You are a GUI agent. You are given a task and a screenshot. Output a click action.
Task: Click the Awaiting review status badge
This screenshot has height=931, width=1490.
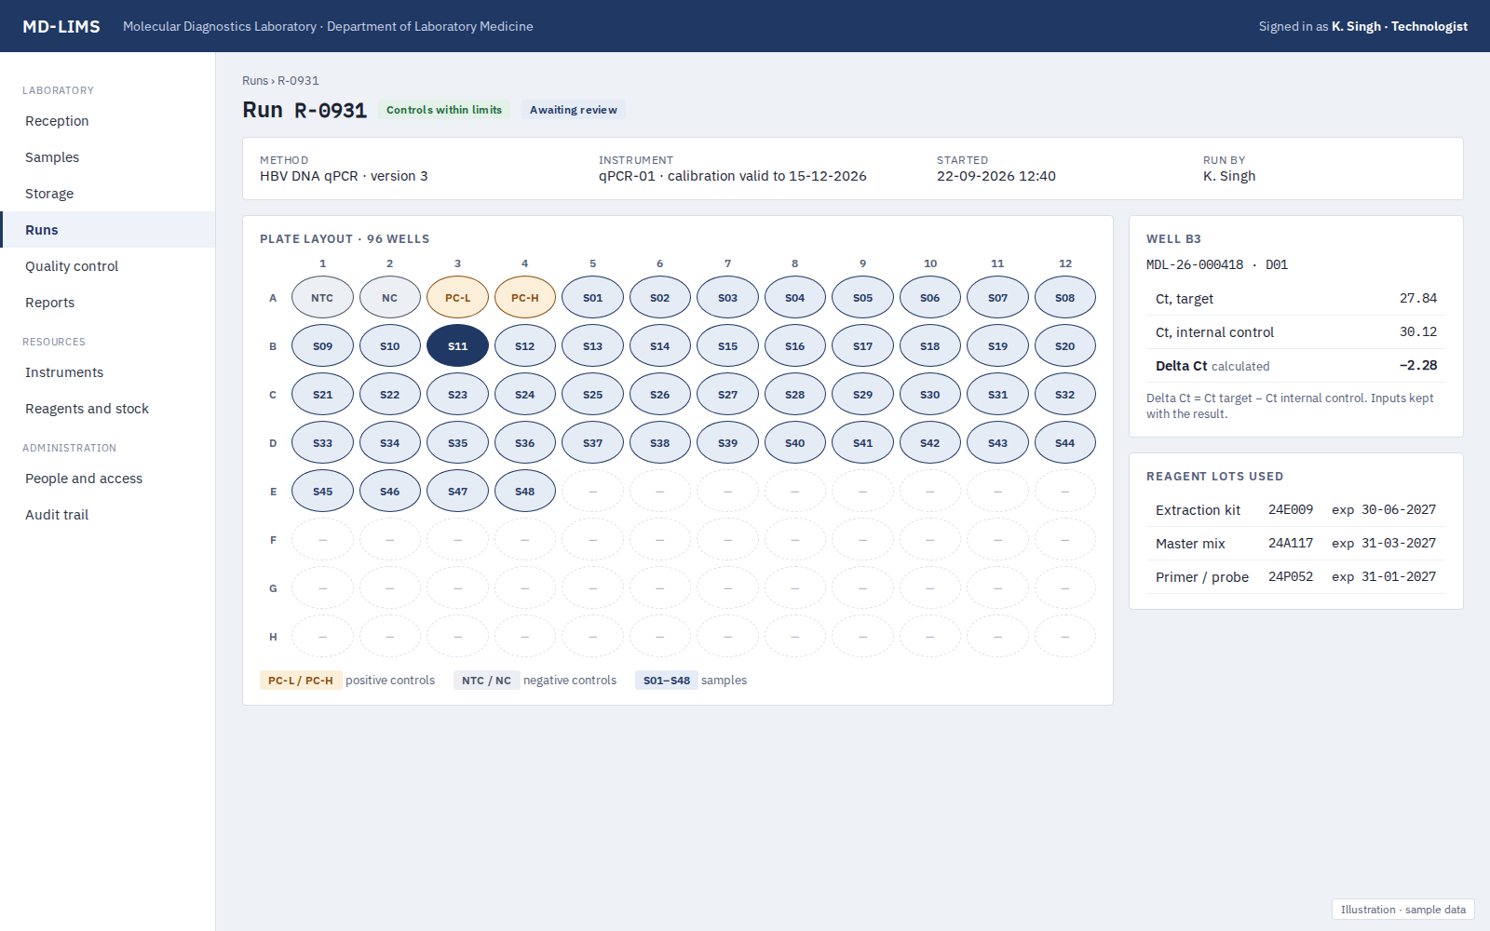(x=574, y=110)
